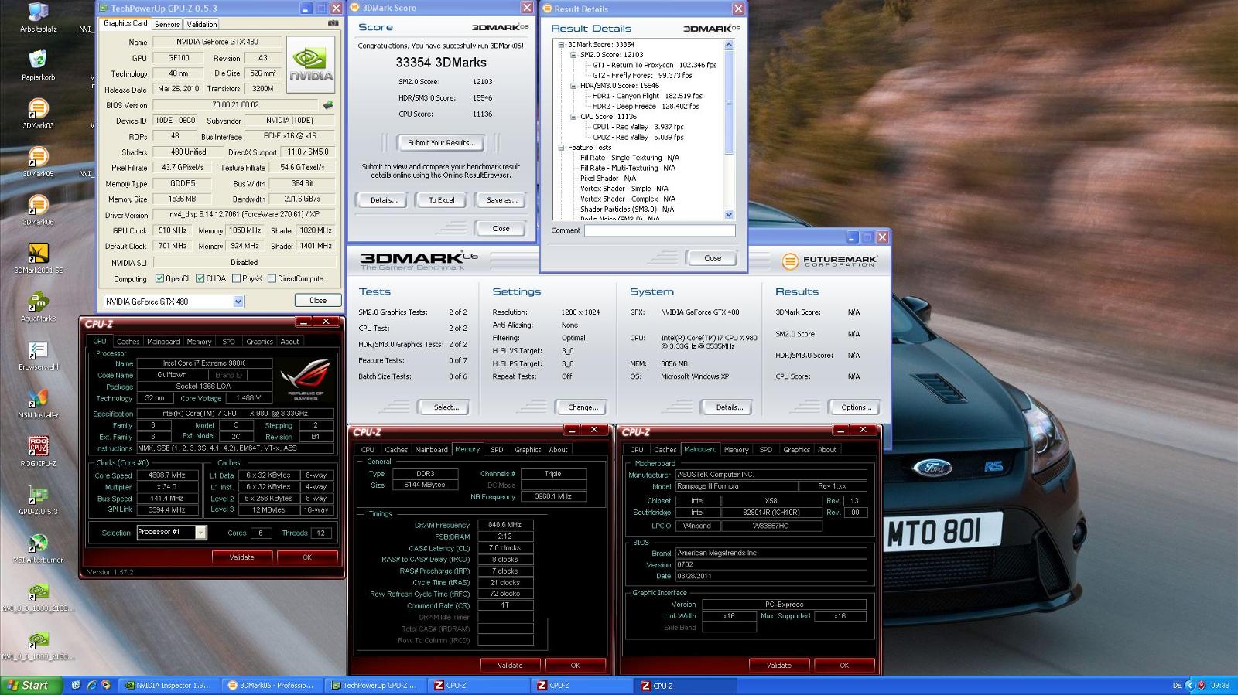Viewport: 1238px width, 695px height.
Task: Switch to the Sensors tab in GPU-Z
Action: point(167,24)
